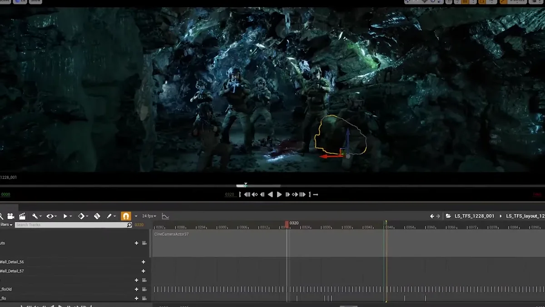This screenshot has height=307, width=545.
Task: Open the eye view options menu
Action: pos(51,216)
